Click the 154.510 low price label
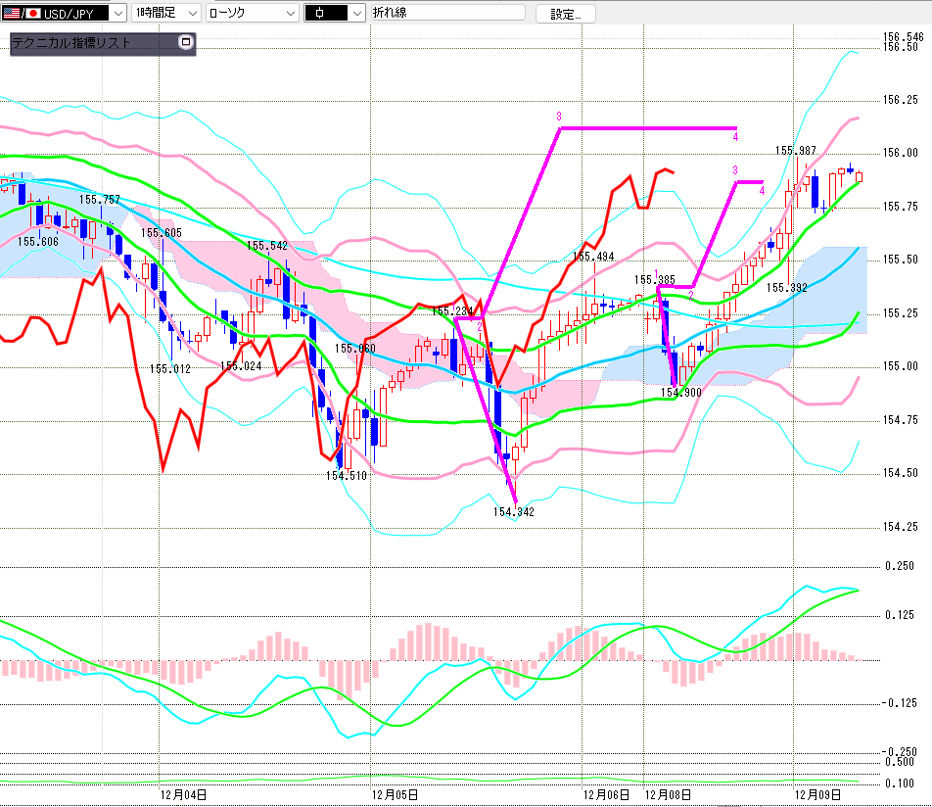Screen dimensions: 932x807 (x=346, y=475)
